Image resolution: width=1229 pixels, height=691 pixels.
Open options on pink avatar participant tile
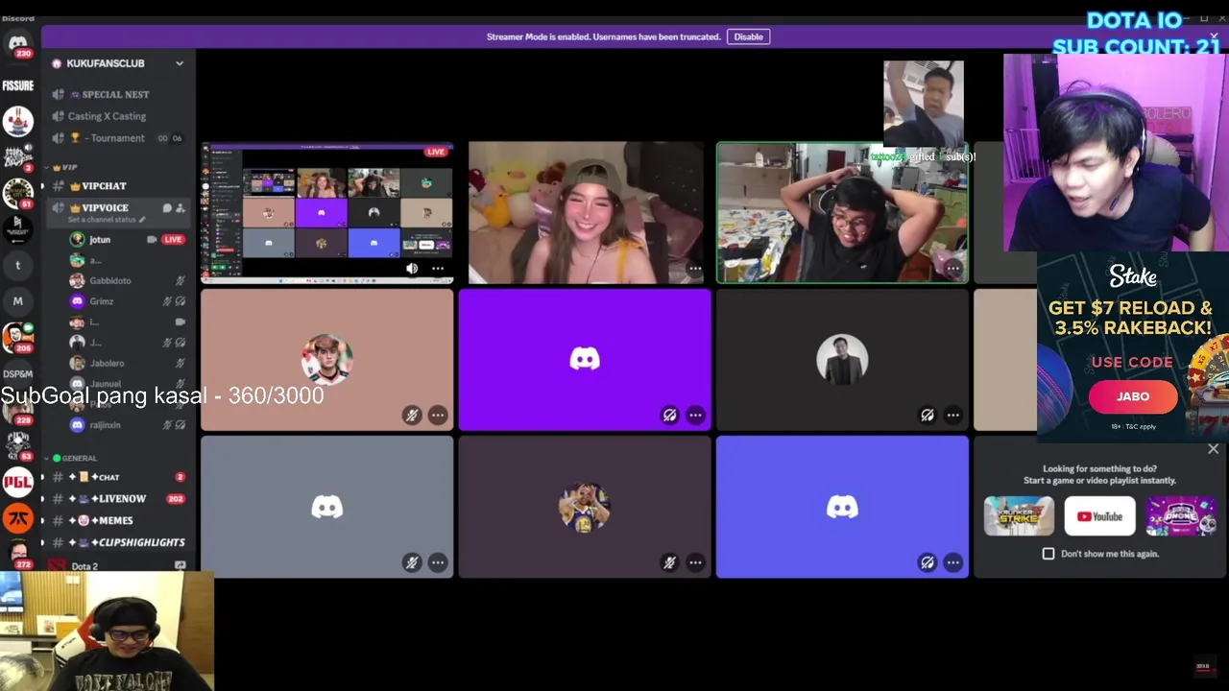(438, 416)
